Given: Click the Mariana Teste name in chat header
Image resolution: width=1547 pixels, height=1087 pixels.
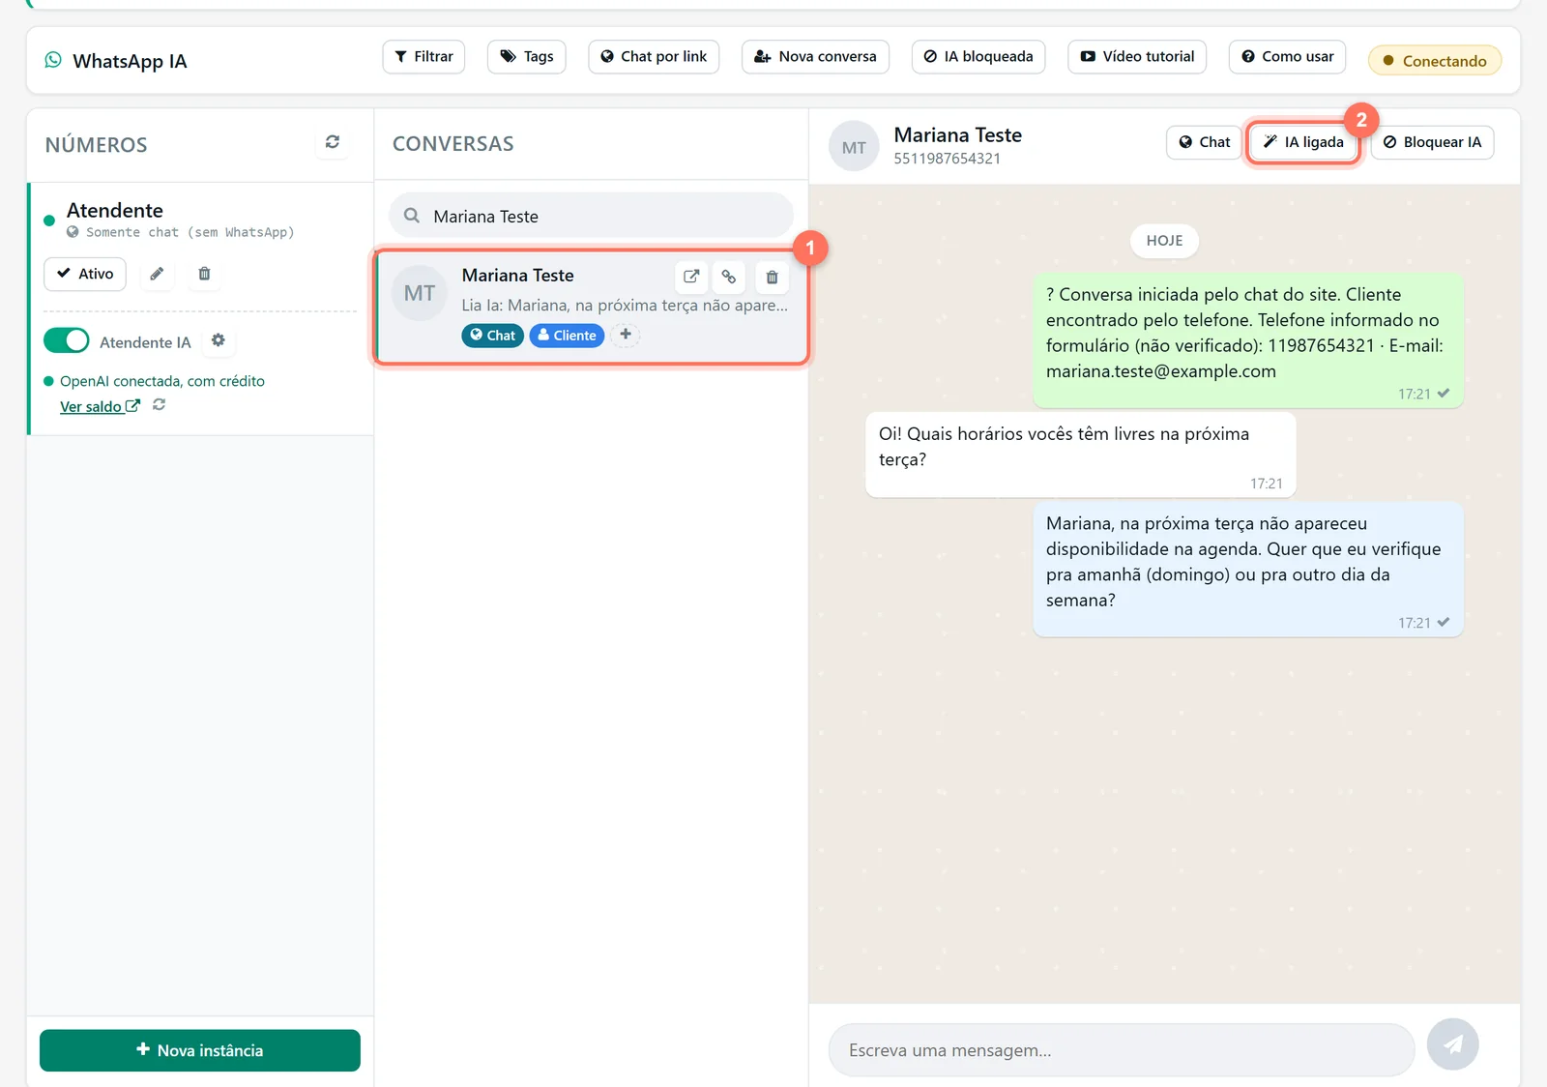Looking at the screenshot, I should coord(957,135).
